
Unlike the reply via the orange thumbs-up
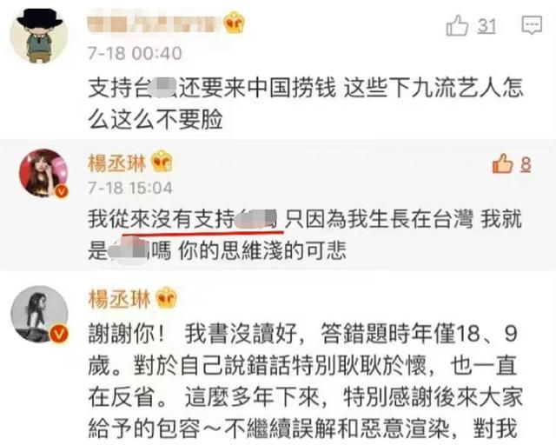click(503, 163)
